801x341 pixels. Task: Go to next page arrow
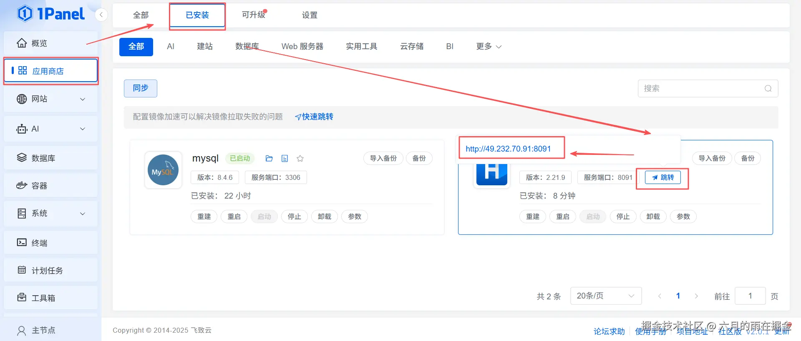tap(696, 296)
